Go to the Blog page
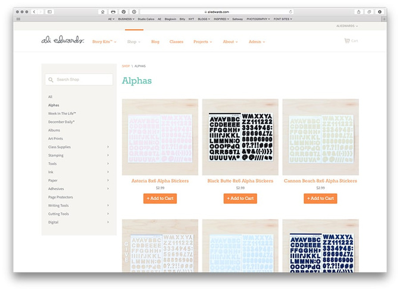 click(155, 42)
